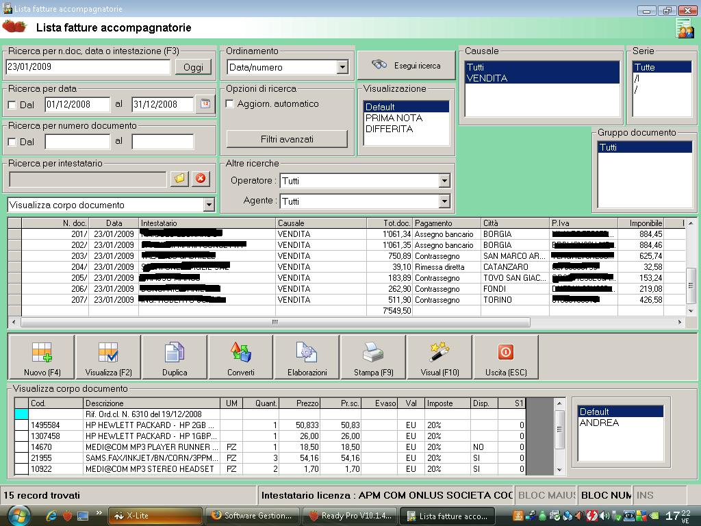Click the start date field 01/12/2008
This screenshot has width=701, height=526.
tap(77, 105)
